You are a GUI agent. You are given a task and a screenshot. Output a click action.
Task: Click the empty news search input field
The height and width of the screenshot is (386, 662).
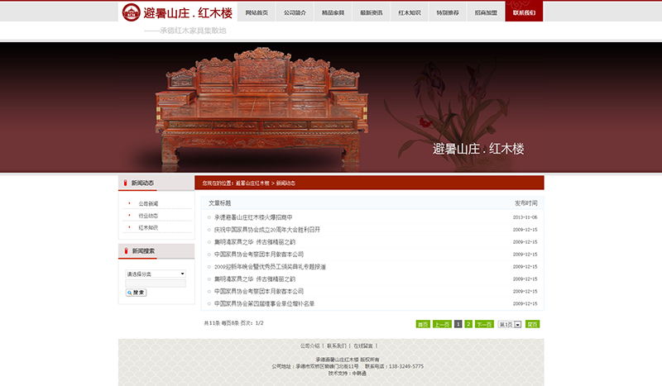(x=156, y=284)
